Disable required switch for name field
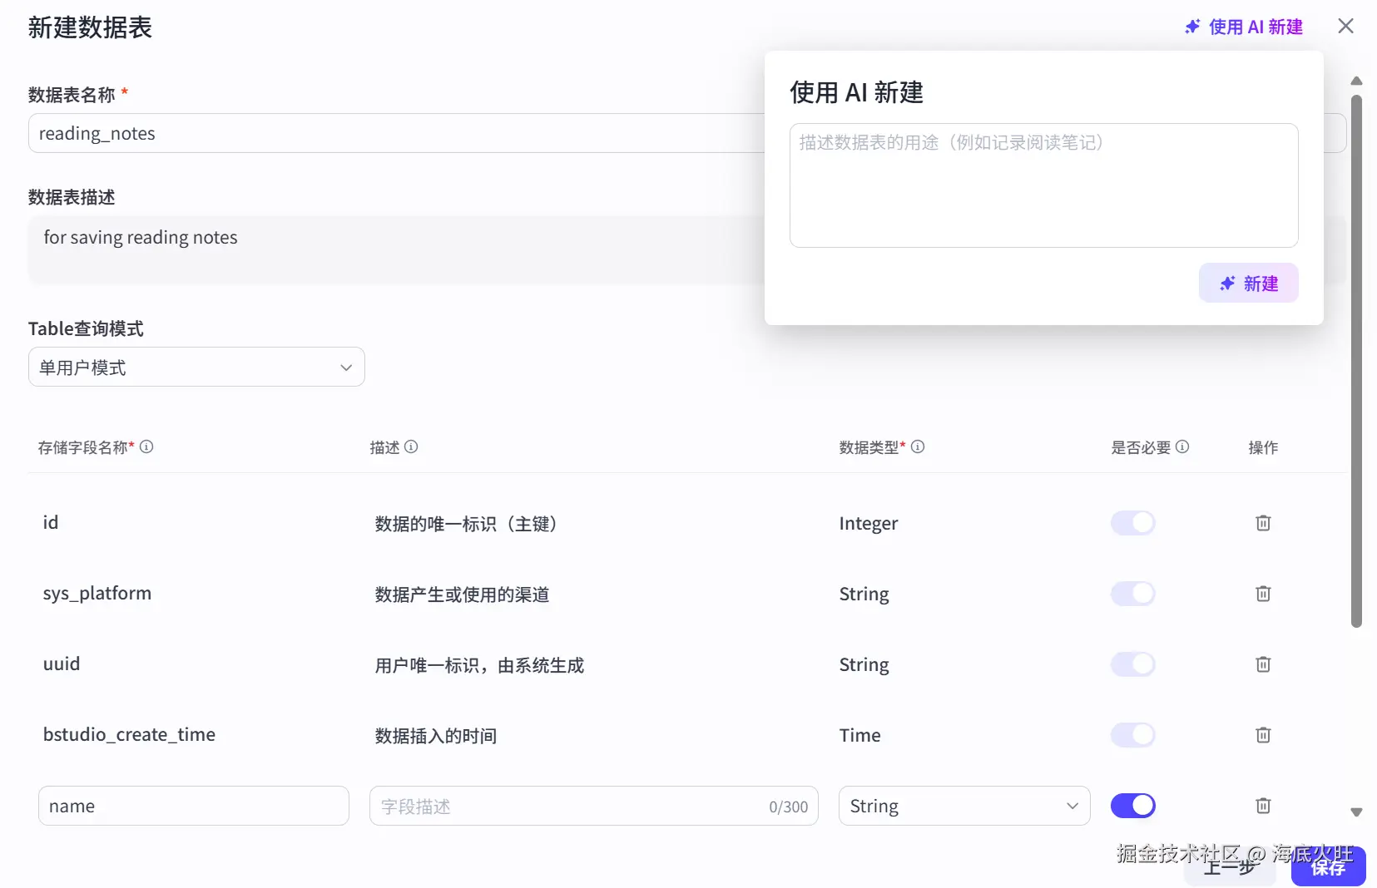The height and width of the screenshot is (888, 1377). [1133, 806]
